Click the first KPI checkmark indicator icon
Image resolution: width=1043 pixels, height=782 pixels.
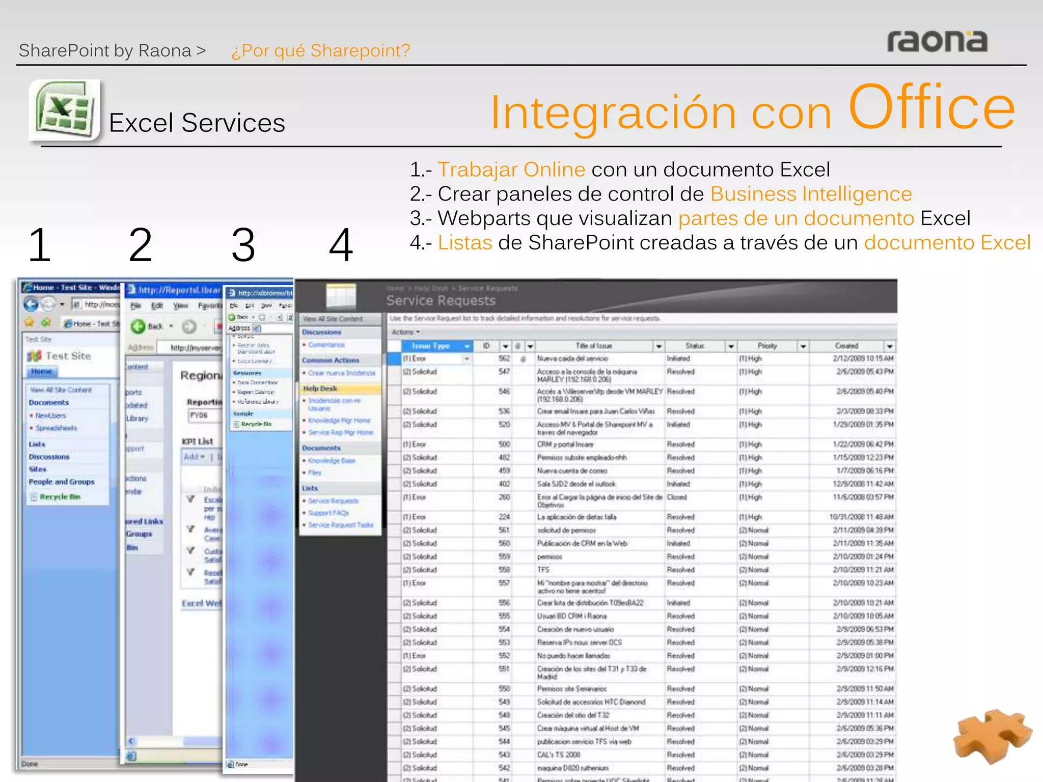coord(191,499)
